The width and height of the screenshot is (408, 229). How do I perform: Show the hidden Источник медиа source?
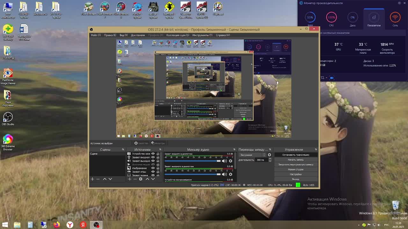pos(153,164)
